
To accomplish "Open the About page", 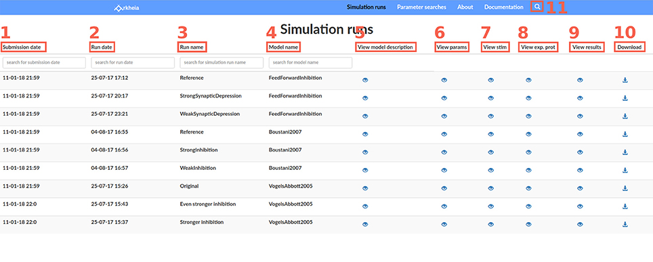I will (465, 7).
